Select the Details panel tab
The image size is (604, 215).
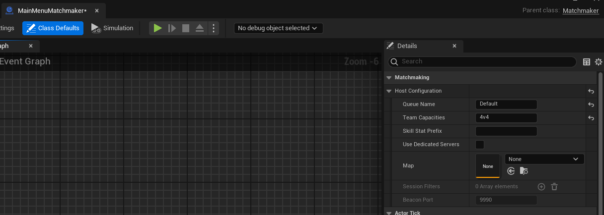[407, 46]
